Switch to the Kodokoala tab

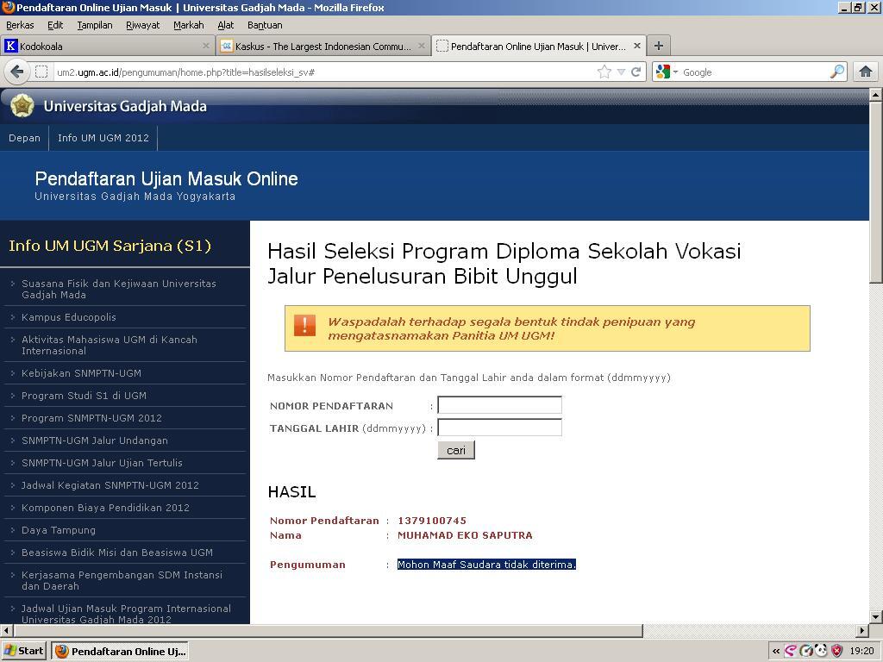pos(107,47)
